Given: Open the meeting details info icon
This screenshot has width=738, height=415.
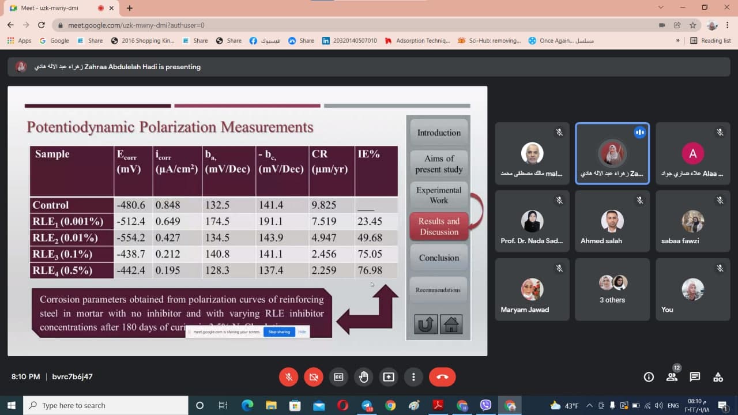Looking at the screenshot, I should (x=649, y=377).
